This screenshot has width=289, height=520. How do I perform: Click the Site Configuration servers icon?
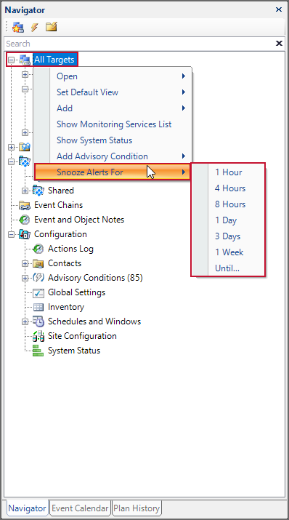[x=38, y=336]
